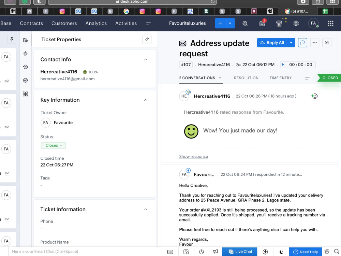
Task: Add a comment with speech bubble icon
Action: click(302, 43)
